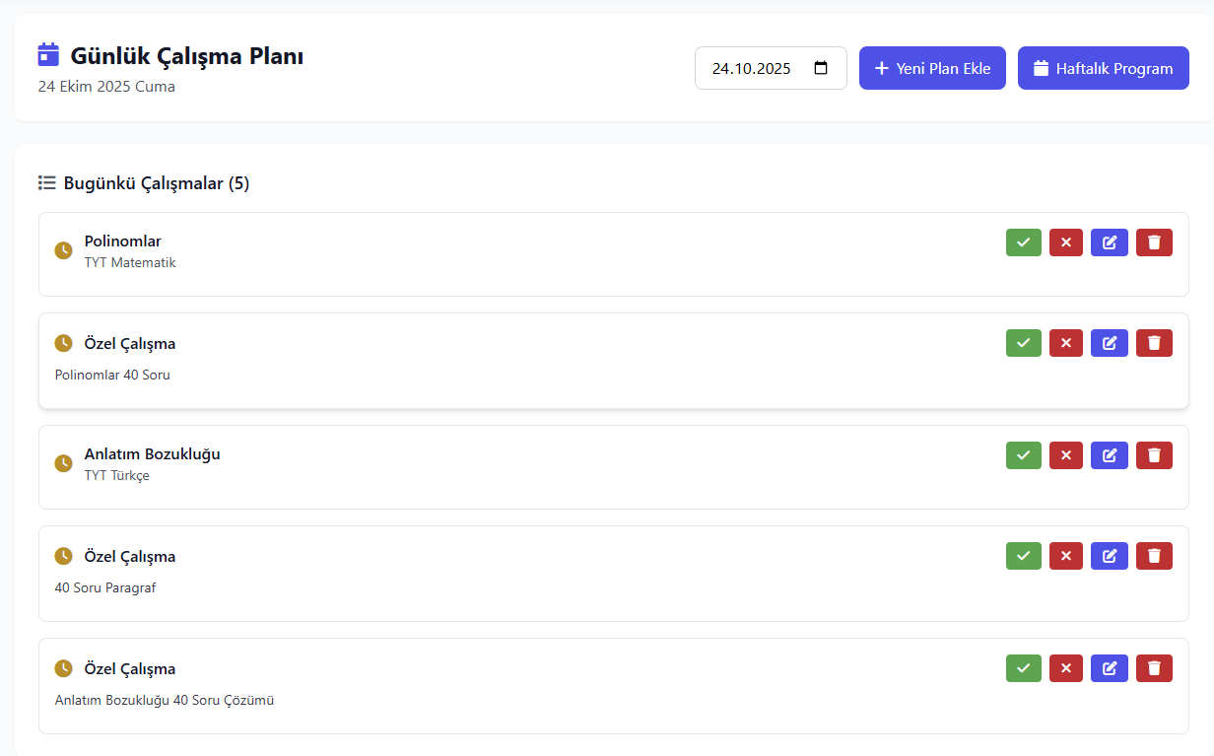Click the 24.10.2025 date input field
Image resolution: width=1214 pixels, height=756 pixels.
point(752,69)
